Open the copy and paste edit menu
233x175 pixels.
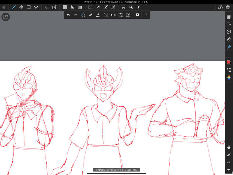[x=229, y=17]
